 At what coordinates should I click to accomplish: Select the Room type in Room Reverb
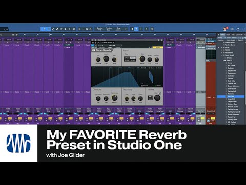coord(133,58)
